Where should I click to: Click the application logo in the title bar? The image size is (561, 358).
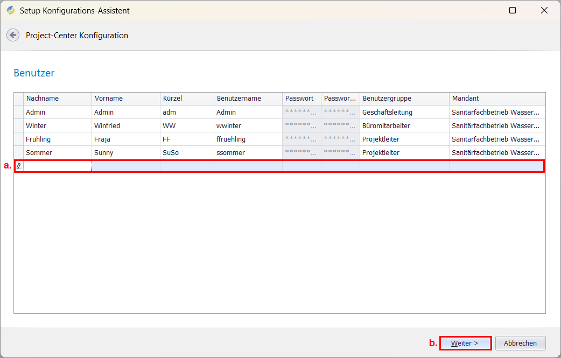point(11,10)
